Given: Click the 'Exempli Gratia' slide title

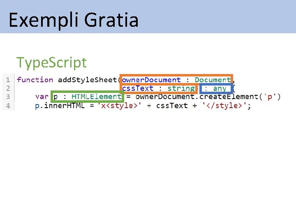Looking at the screenshot, I should click(x=74, y=20).
